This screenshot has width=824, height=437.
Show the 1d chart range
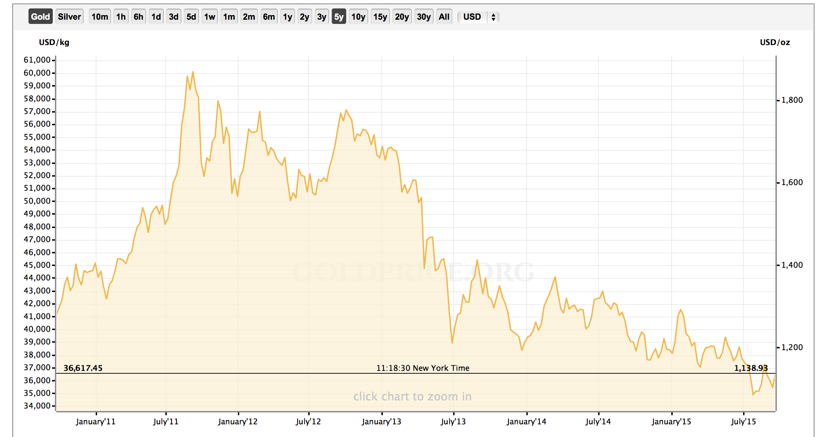(156, 17)
